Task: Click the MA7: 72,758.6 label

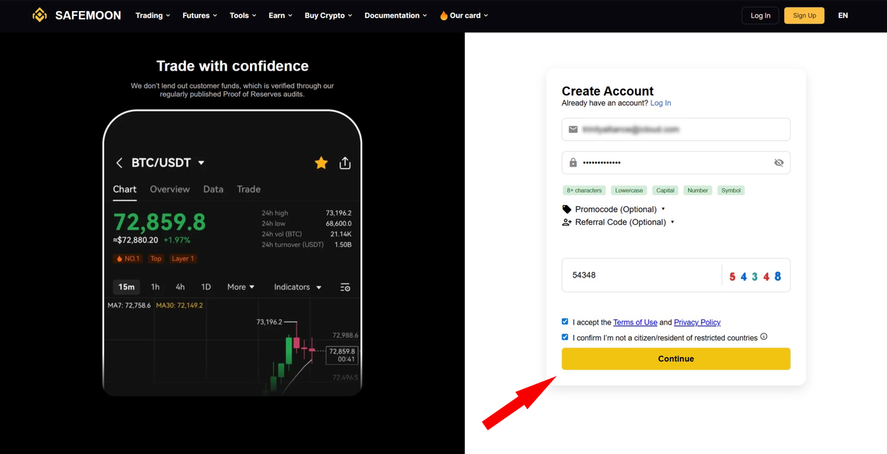Action: click(130, 305)
